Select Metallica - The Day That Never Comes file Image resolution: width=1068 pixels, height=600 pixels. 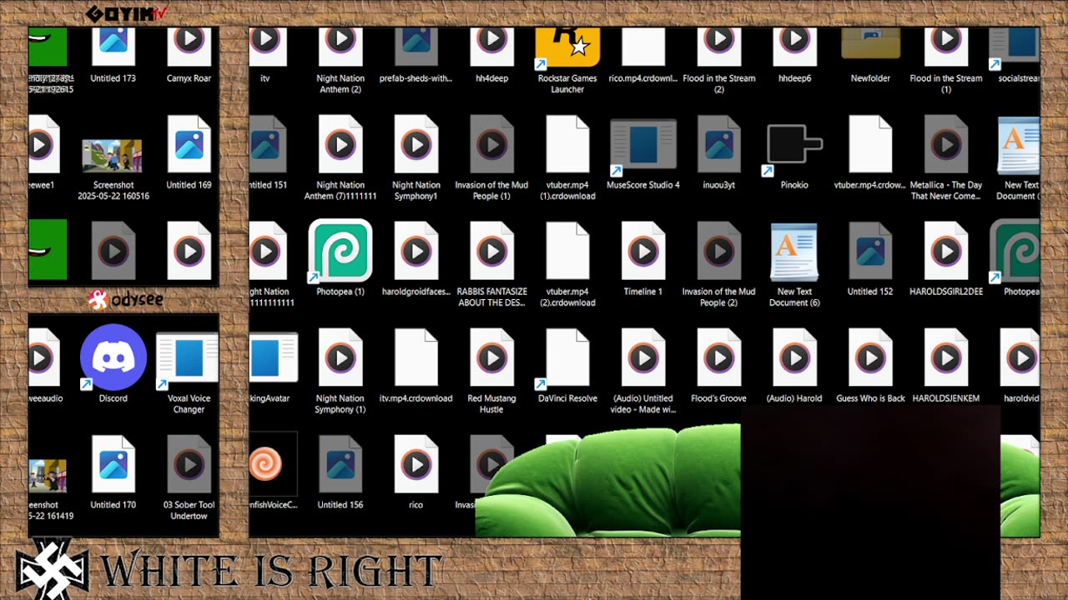(946, 144)
